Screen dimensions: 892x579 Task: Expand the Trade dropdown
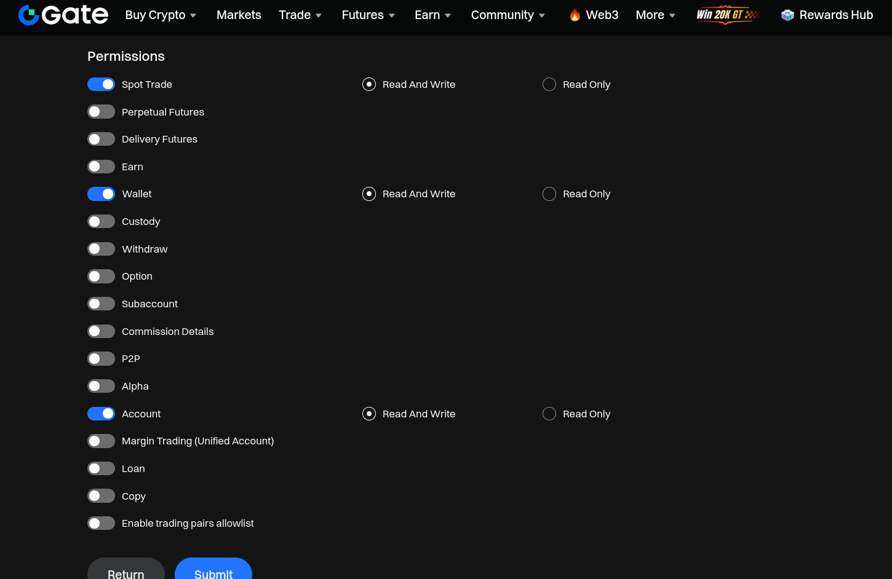(x=300, y=15)
